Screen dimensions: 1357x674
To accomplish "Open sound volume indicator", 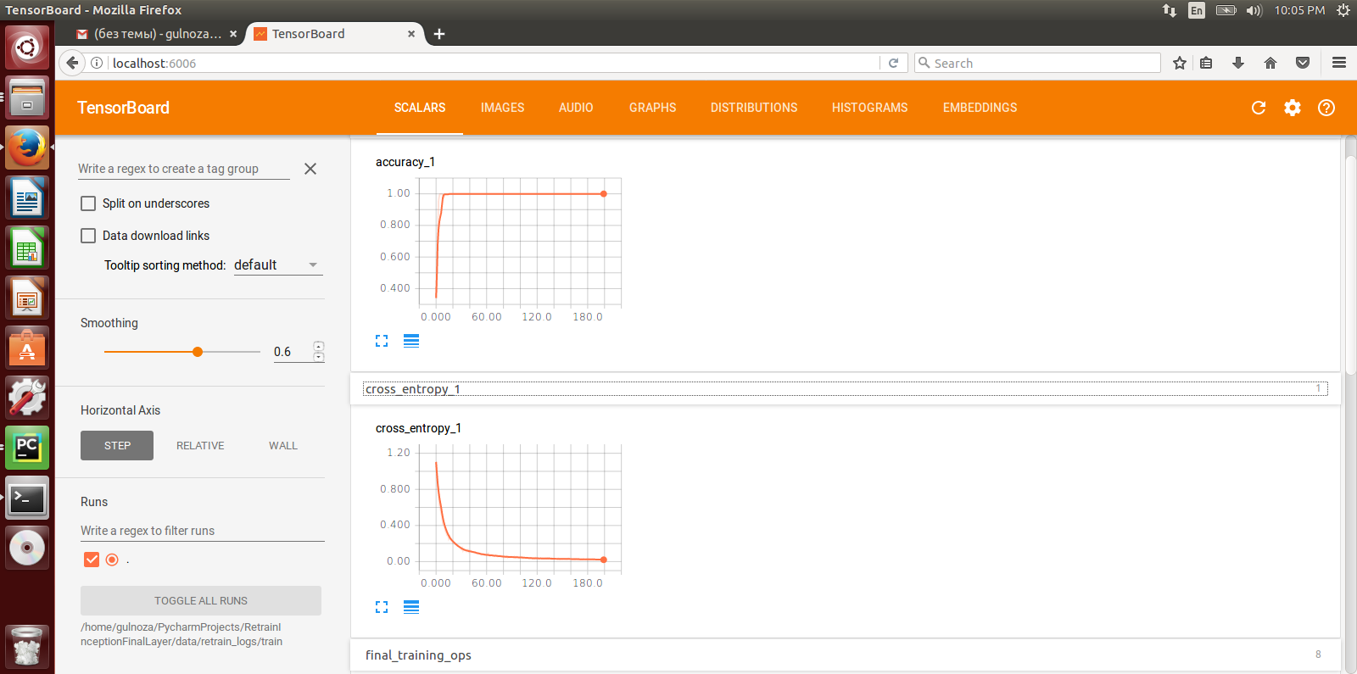I will click(x=1254, y=10).
